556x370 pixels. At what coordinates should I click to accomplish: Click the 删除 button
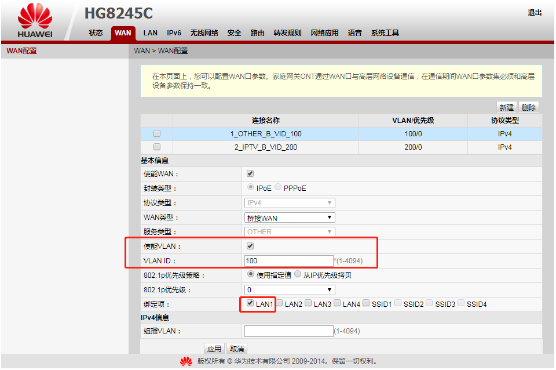(528, 107)
